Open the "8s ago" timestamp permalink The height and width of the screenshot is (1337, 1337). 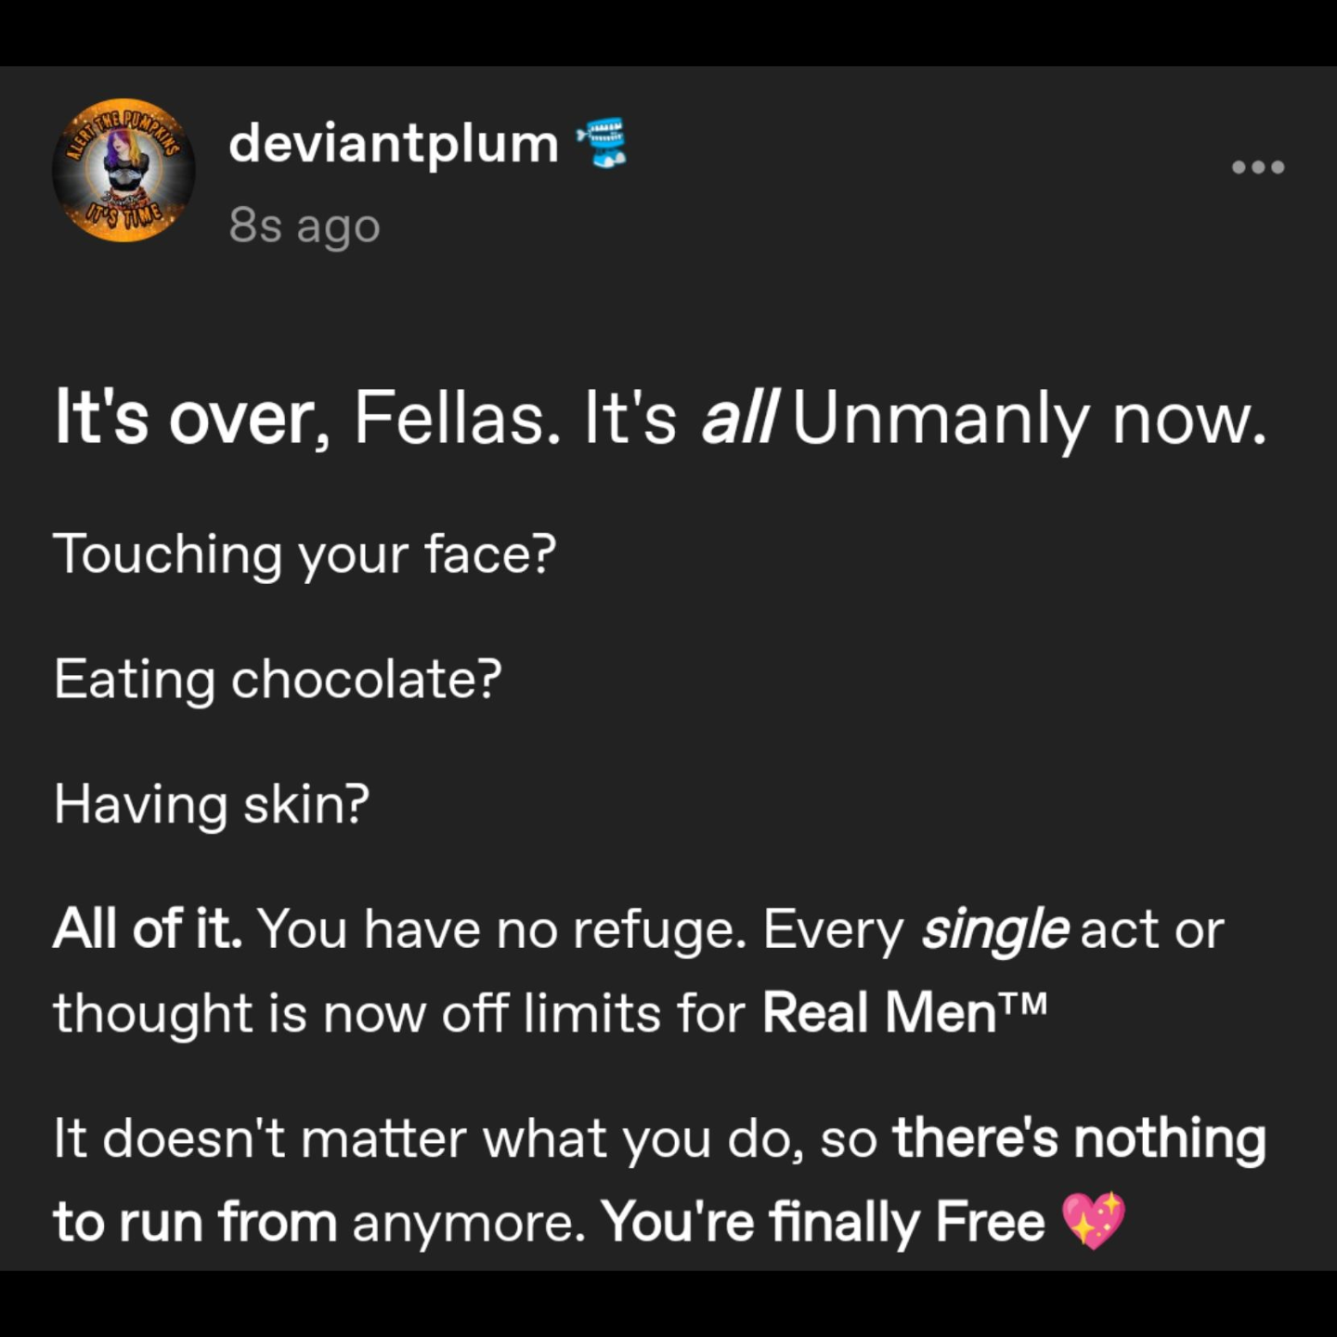point(305,225)
